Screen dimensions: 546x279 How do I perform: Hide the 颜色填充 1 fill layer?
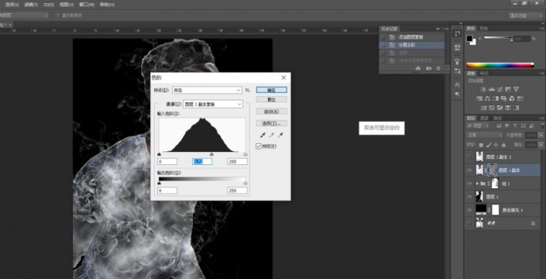point(470,210)
